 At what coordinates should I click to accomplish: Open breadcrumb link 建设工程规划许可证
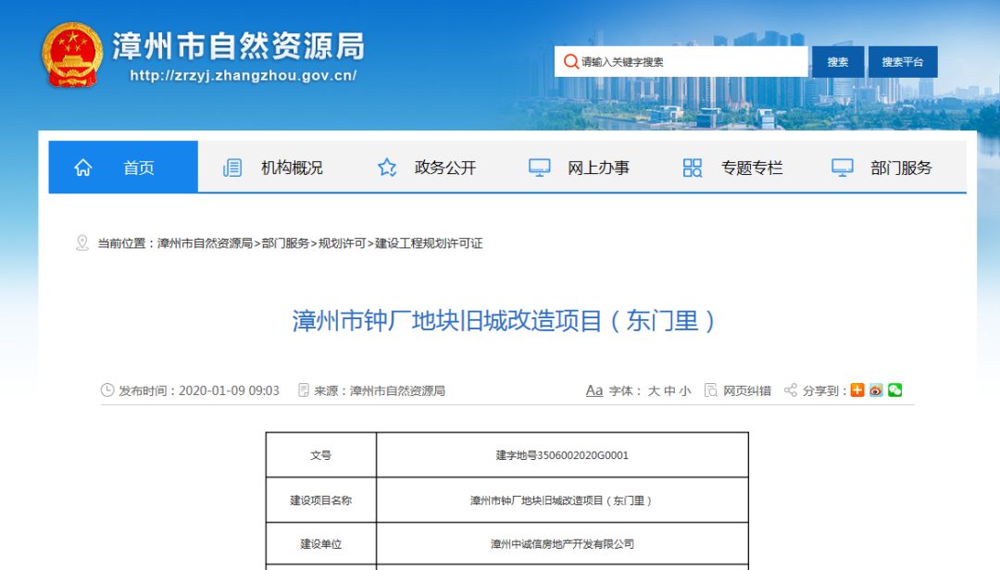coord(429,243)
